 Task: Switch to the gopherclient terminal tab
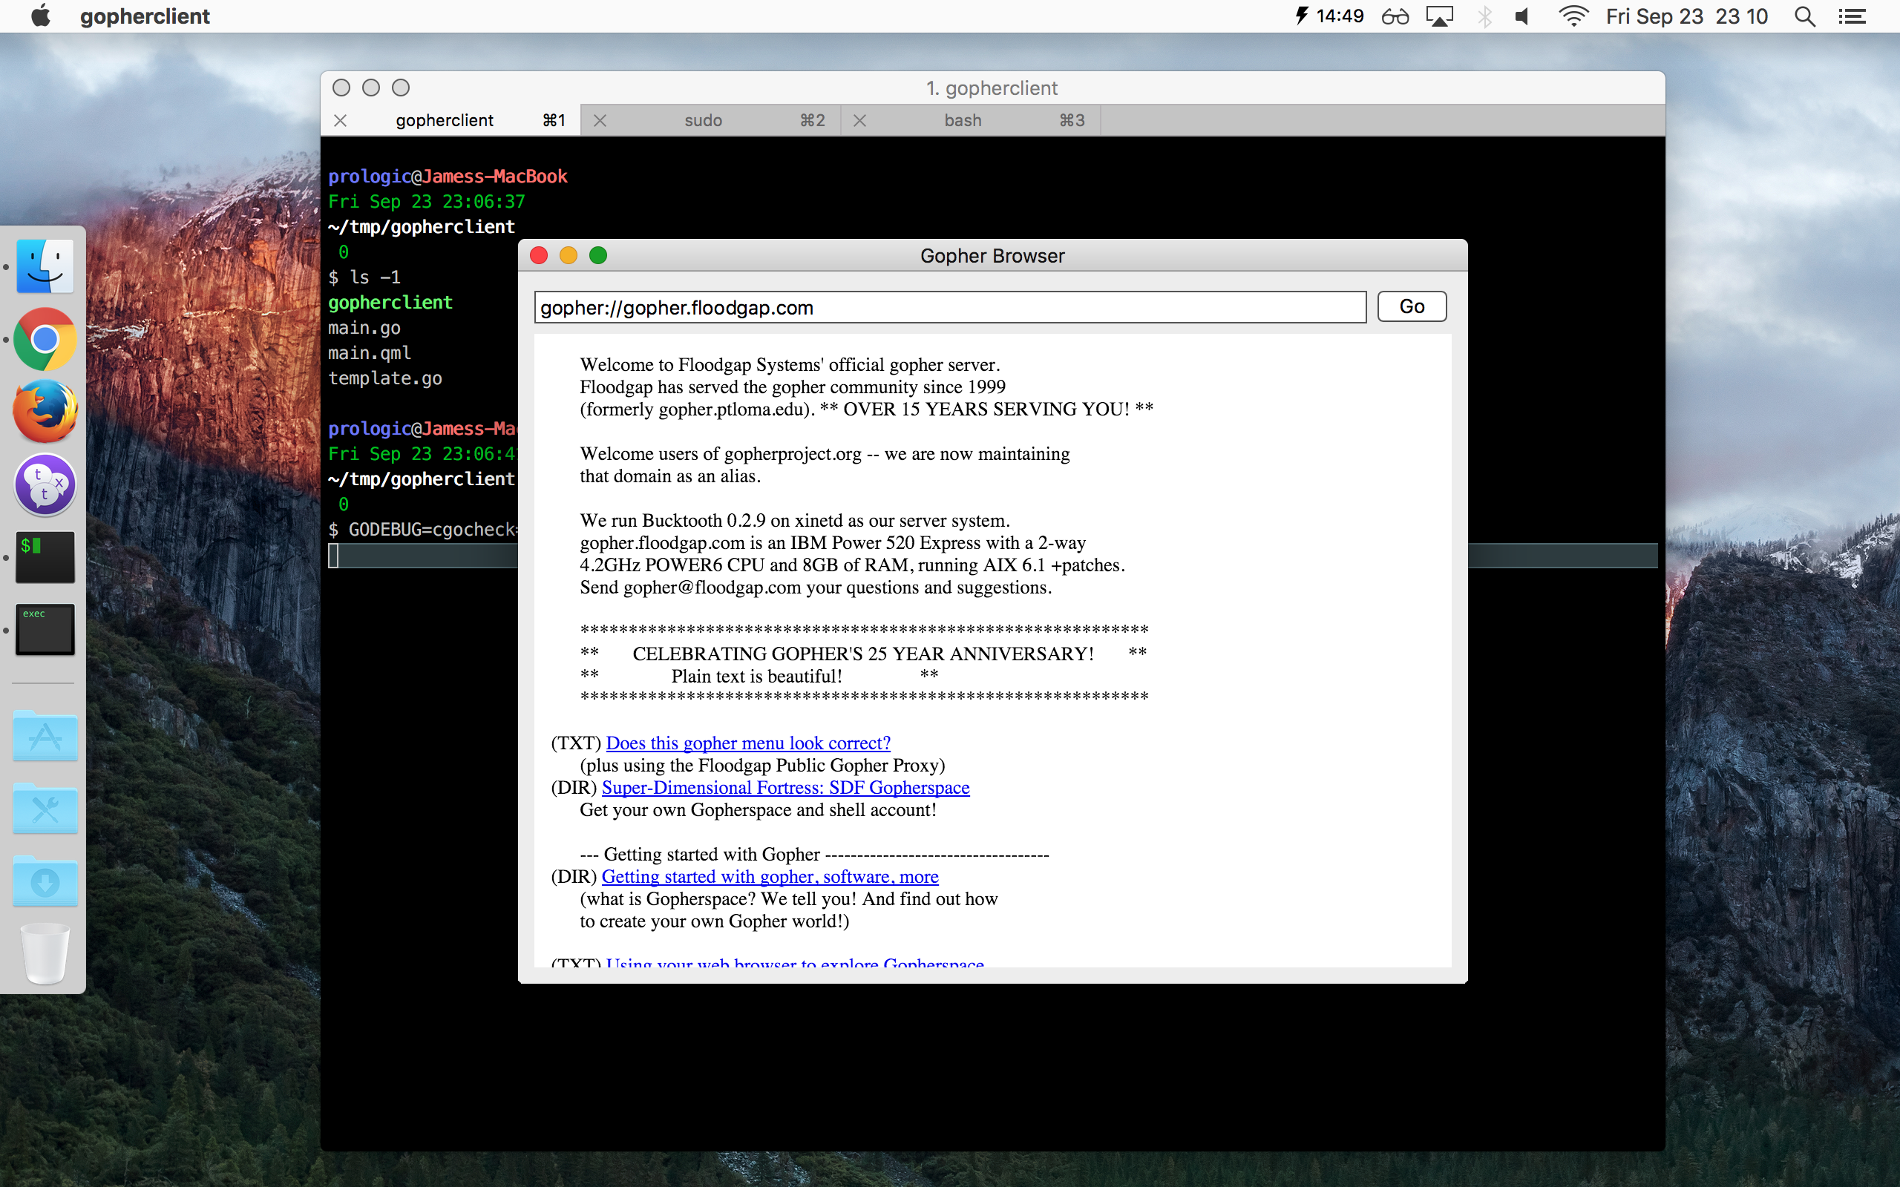[x=450, y=120]
